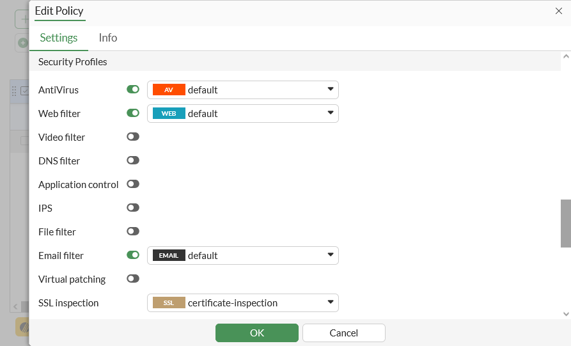Close the Edit Policy dialog with X

(559, 11)
